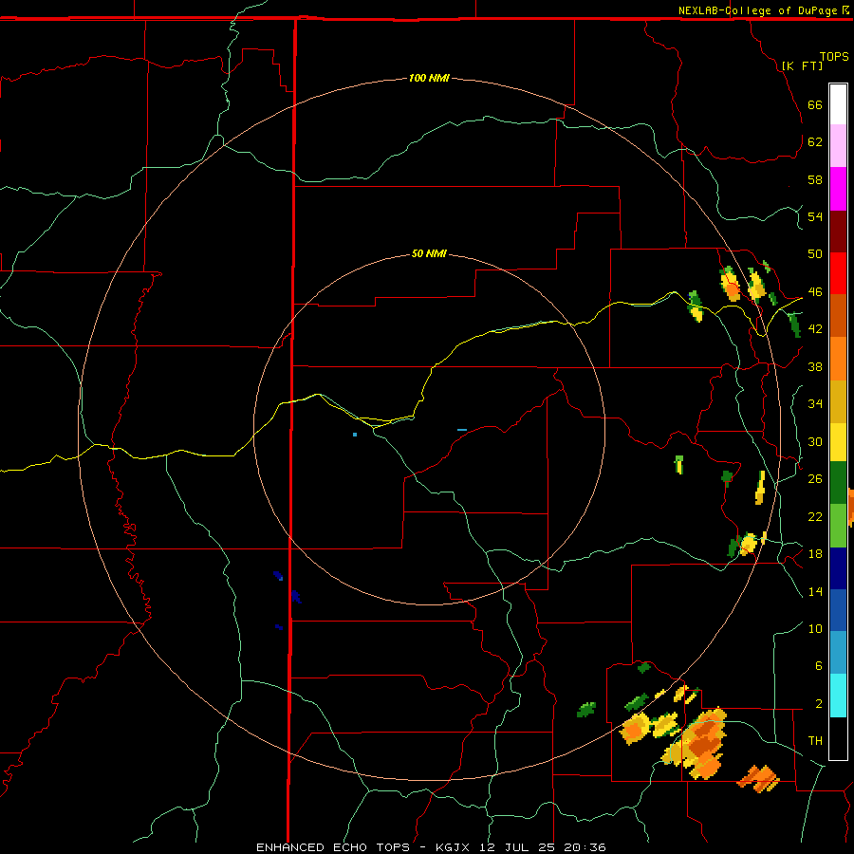Click the cyan legend swatch

coord(838,696)
